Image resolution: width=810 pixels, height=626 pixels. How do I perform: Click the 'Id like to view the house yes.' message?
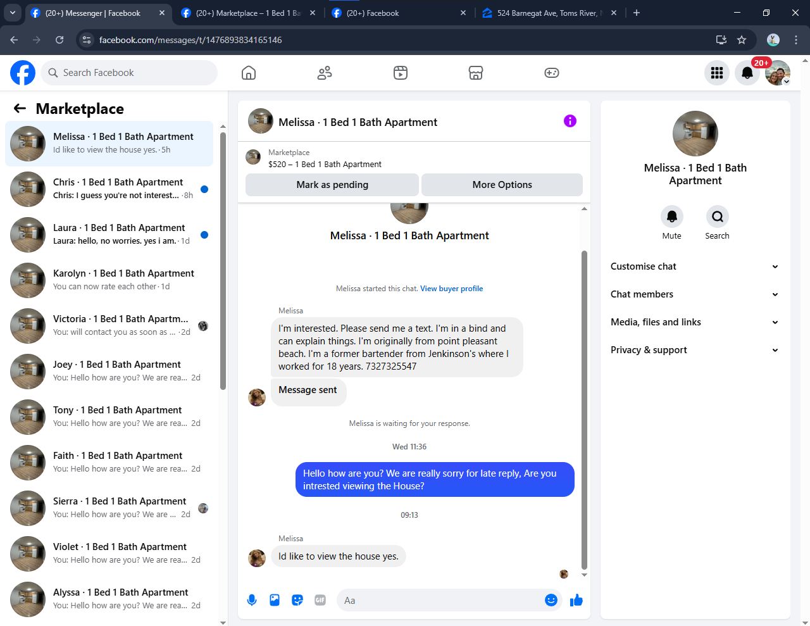tap(339, 556)
